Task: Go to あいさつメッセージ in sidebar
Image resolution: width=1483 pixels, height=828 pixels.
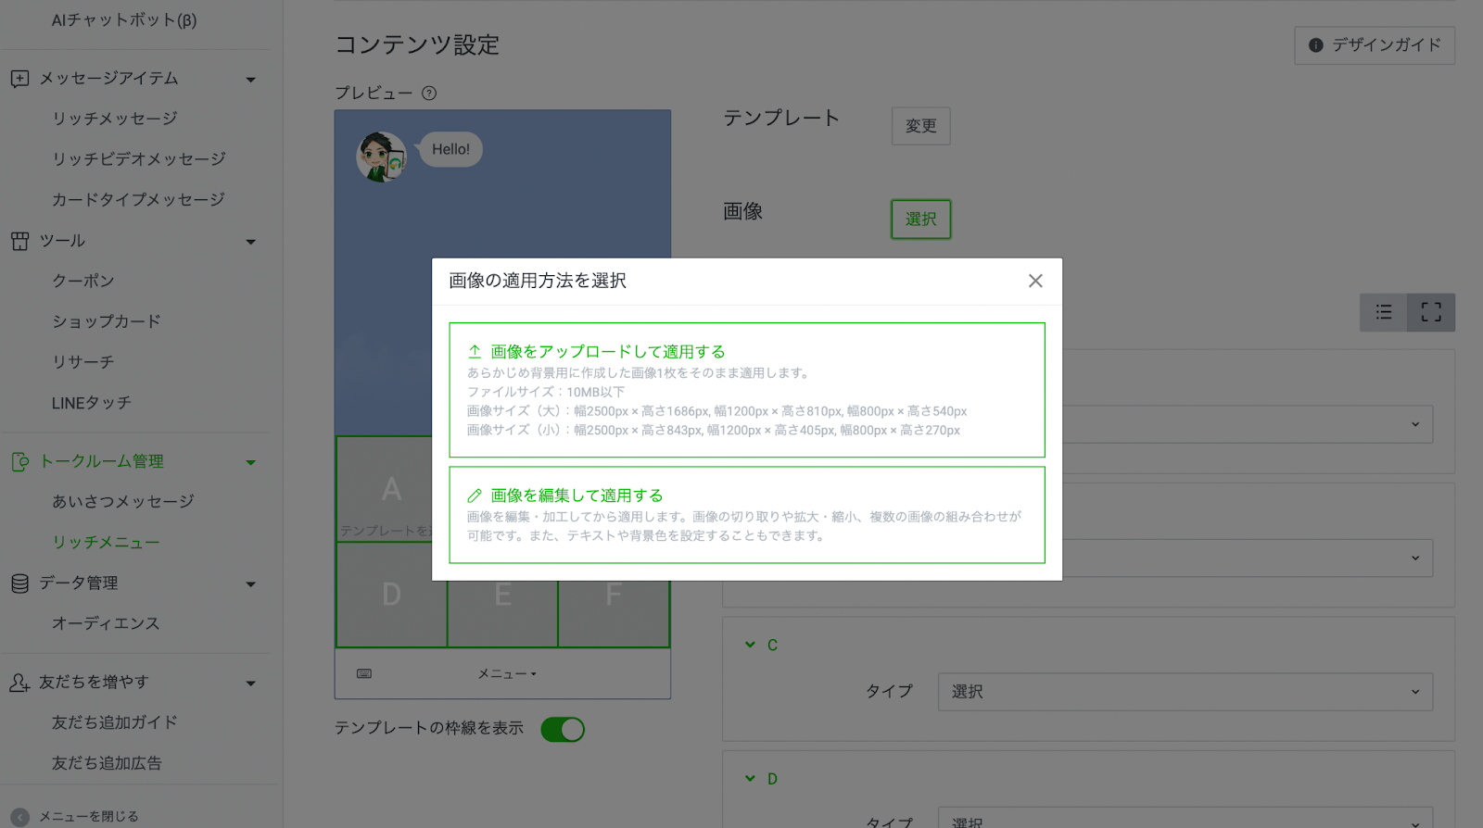Action: tap(122, 501)
